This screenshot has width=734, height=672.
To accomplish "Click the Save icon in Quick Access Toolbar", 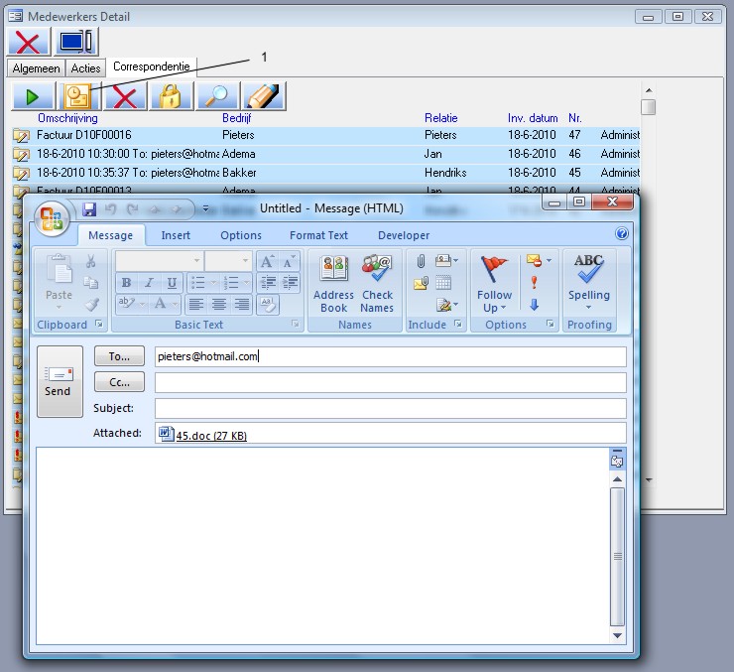I will pyautogui.click(x=89, y=209).
